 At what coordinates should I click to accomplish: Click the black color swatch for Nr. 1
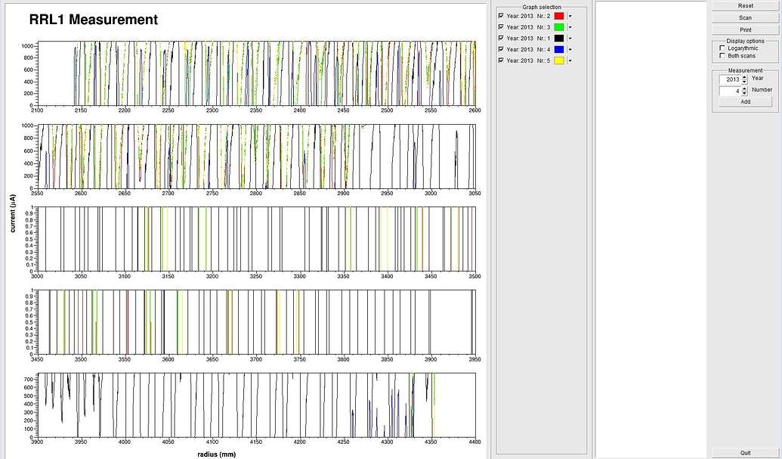559,38
